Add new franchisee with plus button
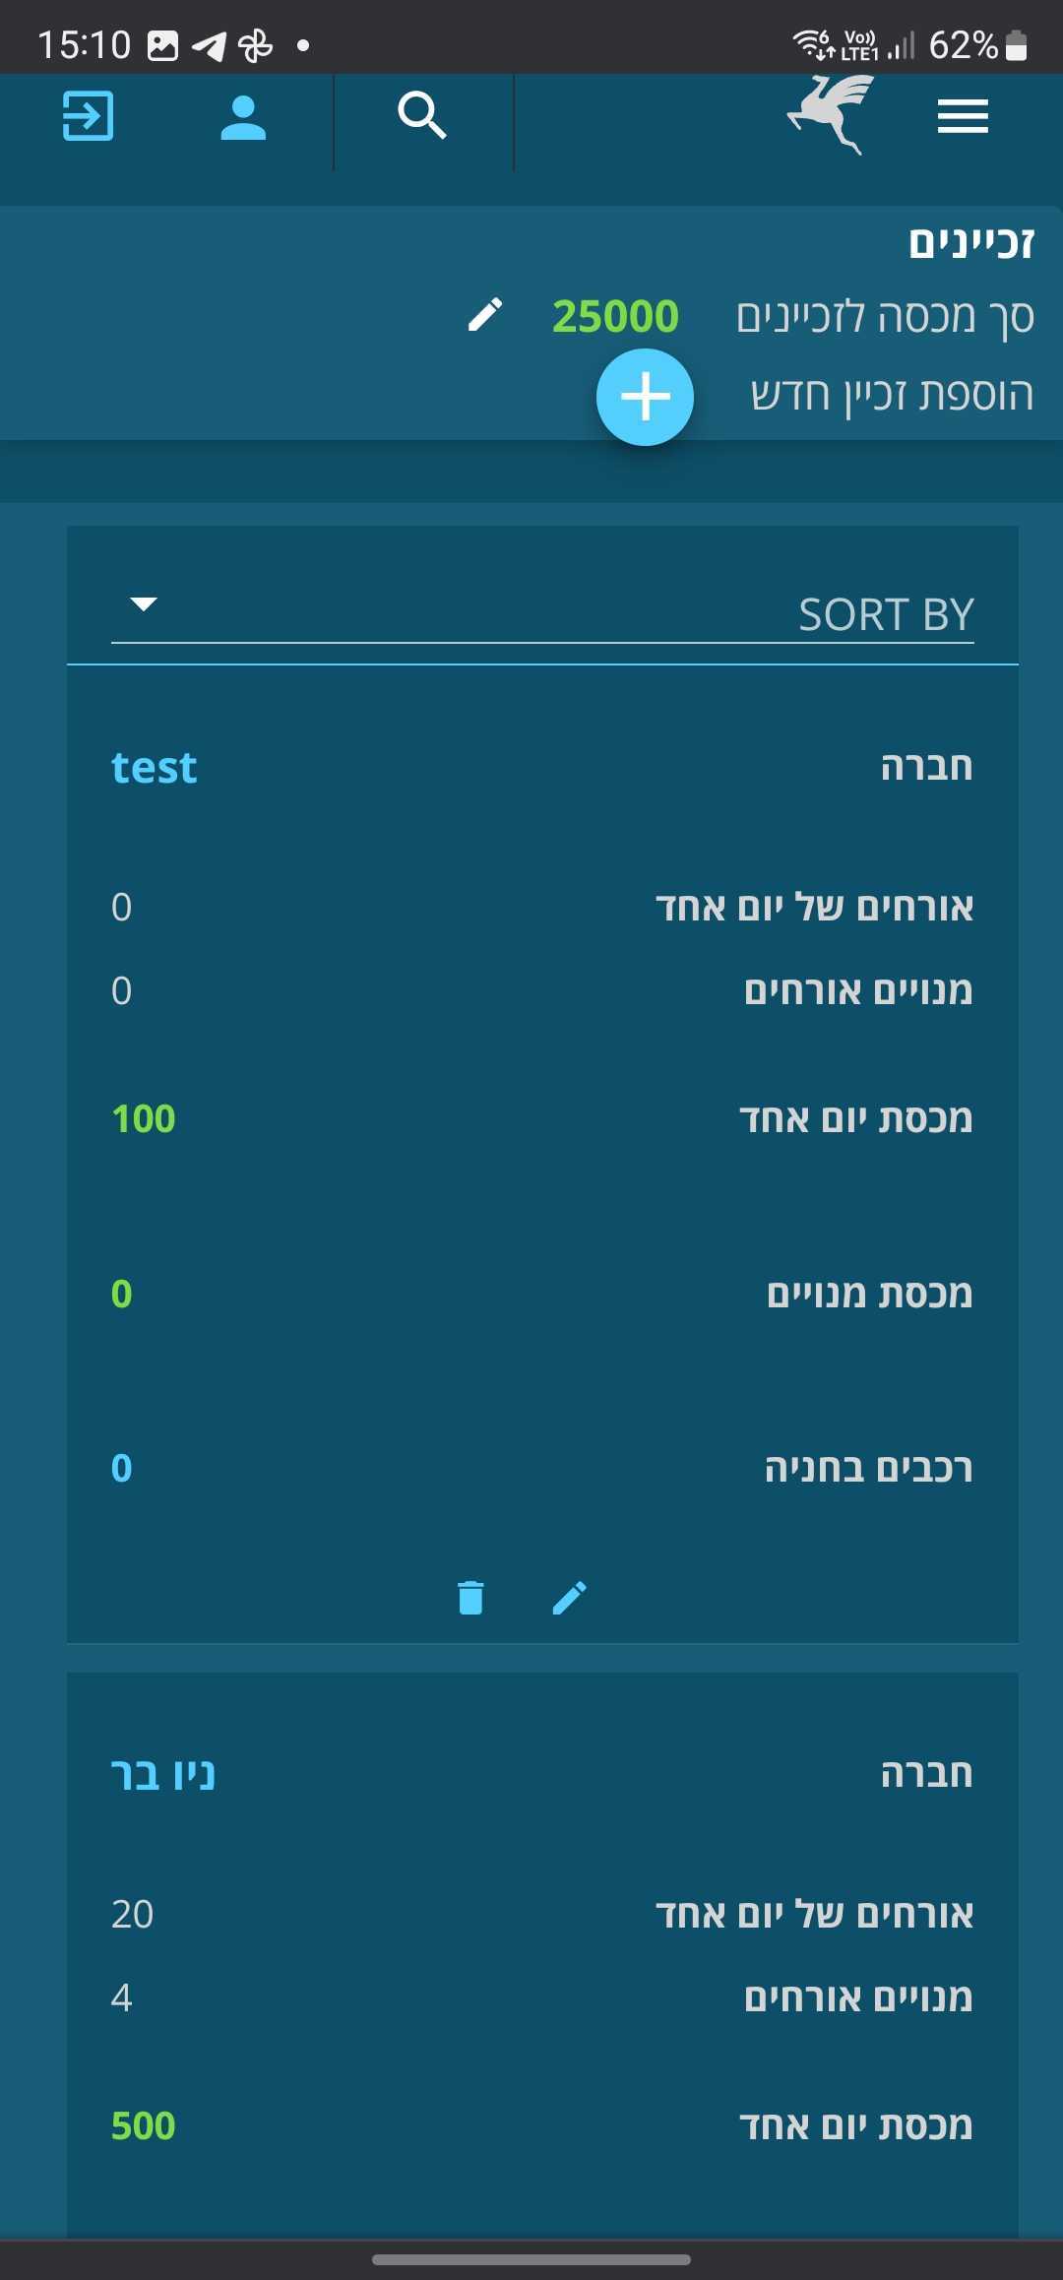Image resolution: width=1063 pixels, height=2280 pixels. [645, 397]
